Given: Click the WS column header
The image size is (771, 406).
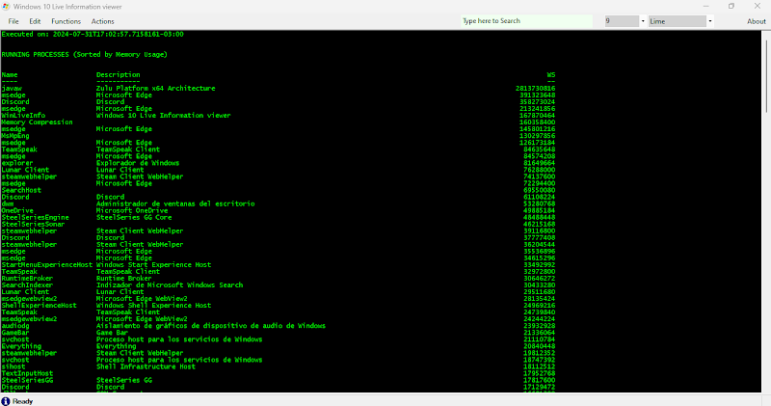Looking at the screenshot, I should pos(550,75).
